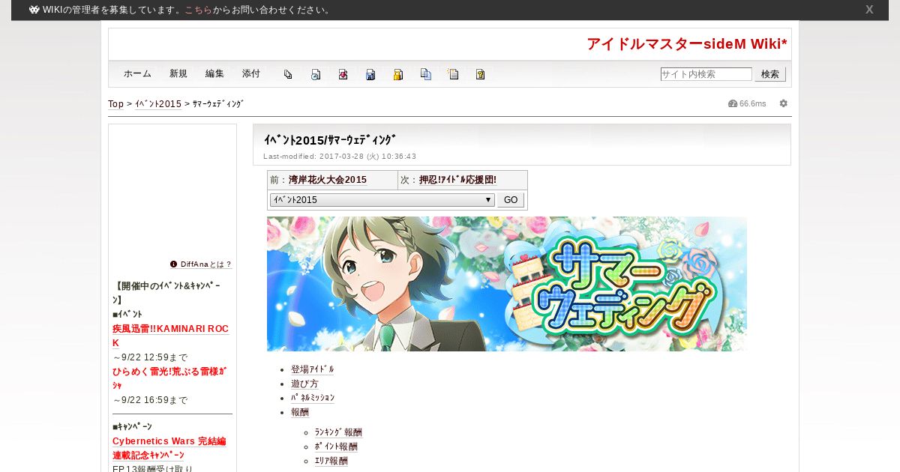Jump to ｴﾘｱ報酬 subsection
This screenshot has width=900, height=472.
point(331,461)
